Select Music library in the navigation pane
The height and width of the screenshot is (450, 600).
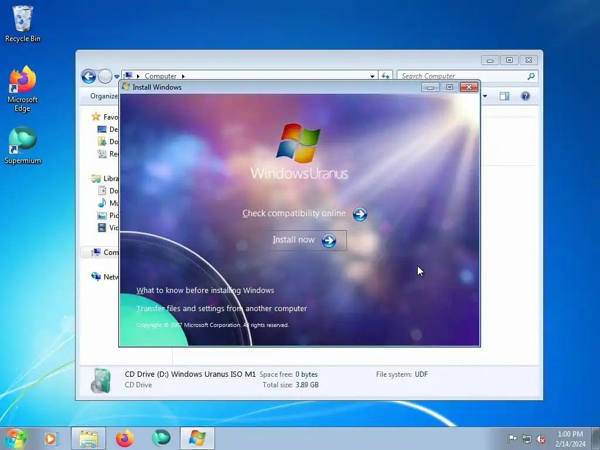[x=108, y=203]
